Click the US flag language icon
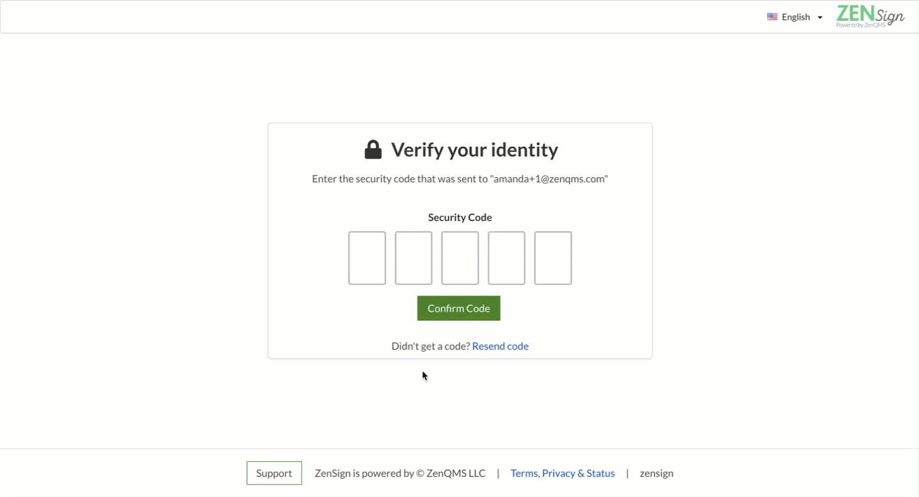The height and width of the screenshot is (497, 919). pyautogui.click(x=772, y=17)
